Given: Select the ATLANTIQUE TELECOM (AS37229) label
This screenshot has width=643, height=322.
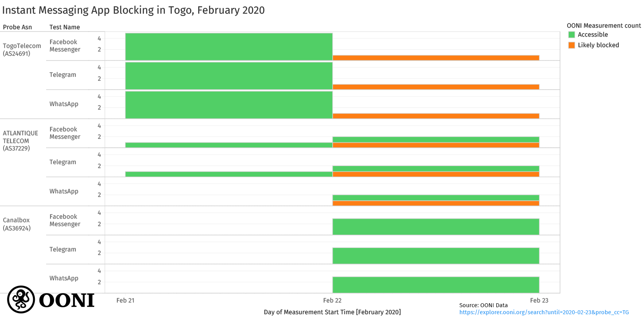Looking at the screenshot, I should pyautogui.click(x=20, y=141).
